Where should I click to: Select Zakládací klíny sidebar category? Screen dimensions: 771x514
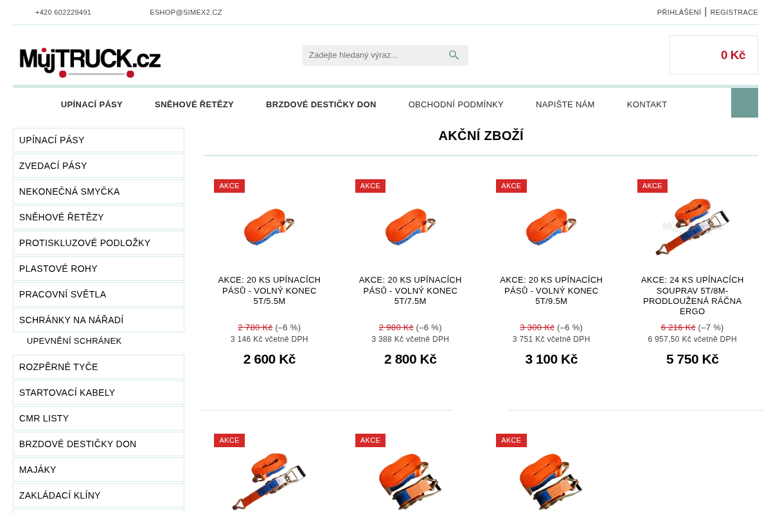tap(98, 495)
